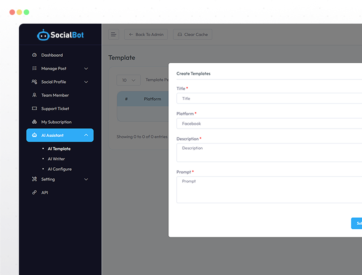The height and width of the screenshot is (275, 362).
Task: Expand the Social Profile submenu chevron
Action: [x=86, y=82]
